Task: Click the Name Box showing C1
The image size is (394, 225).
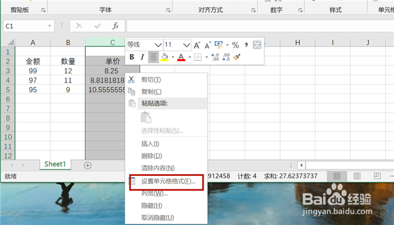Action: pos(25,26)
